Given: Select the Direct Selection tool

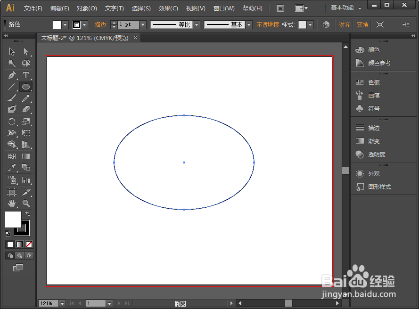Looking at the screenshot, I should [26, 51].
